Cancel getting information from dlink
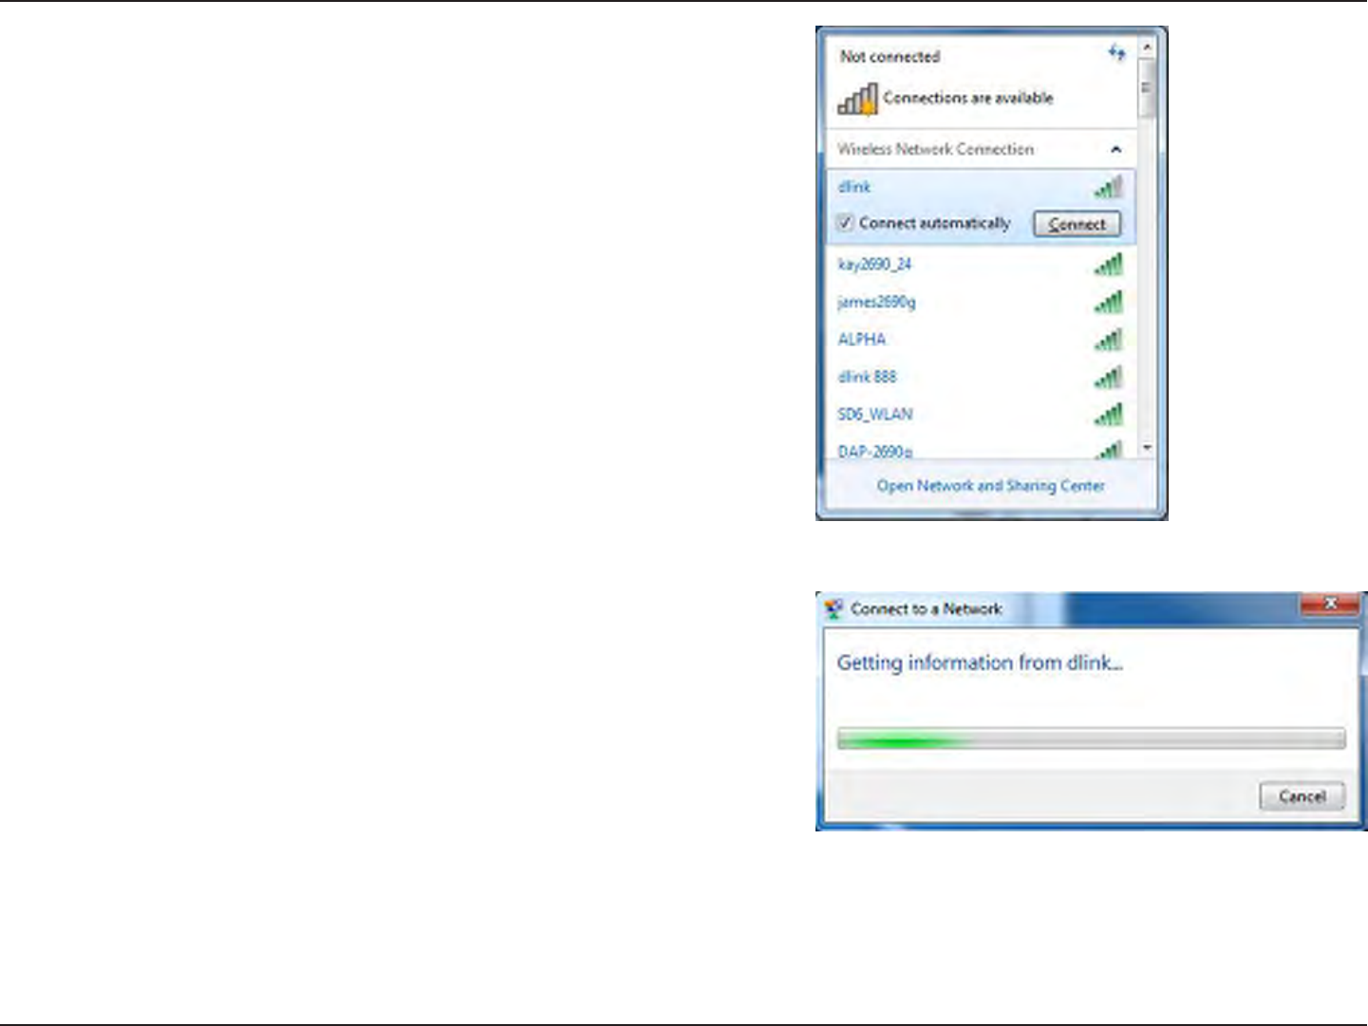 point(1302,796)
